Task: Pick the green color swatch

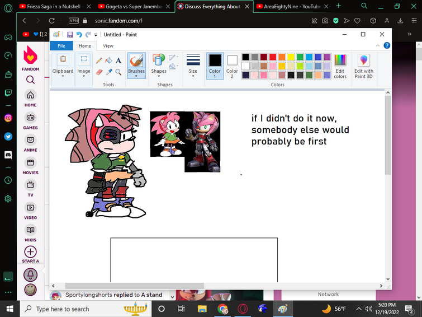Action: [x=300, y=57]
